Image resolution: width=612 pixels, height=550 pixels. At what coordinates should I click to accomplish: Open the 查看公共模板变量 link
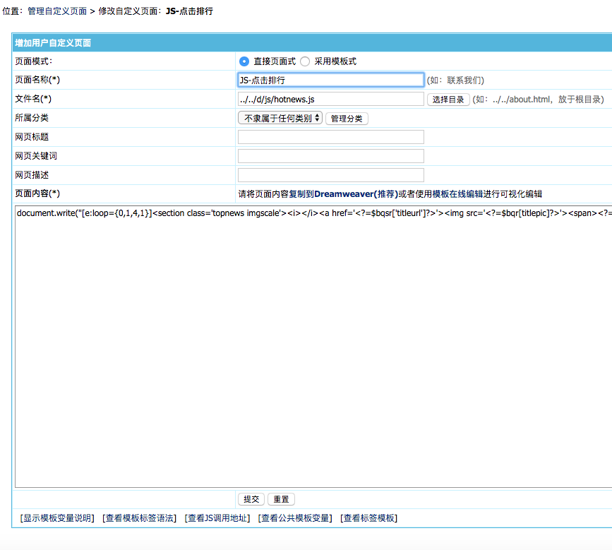pyautogui.click(x=295, y=518)
